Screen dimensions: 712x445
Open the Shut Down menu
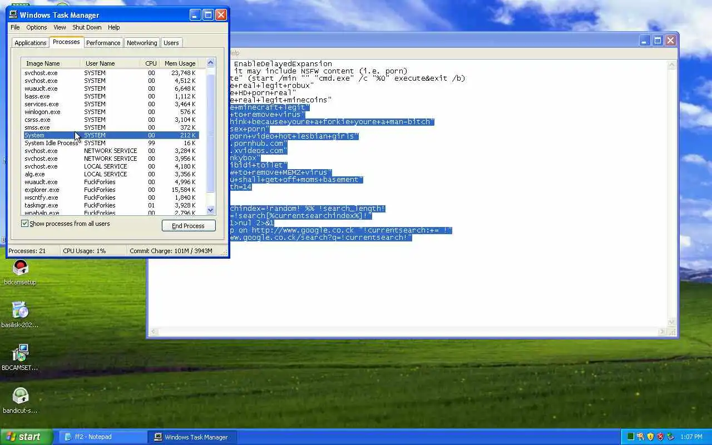point(87,27)
